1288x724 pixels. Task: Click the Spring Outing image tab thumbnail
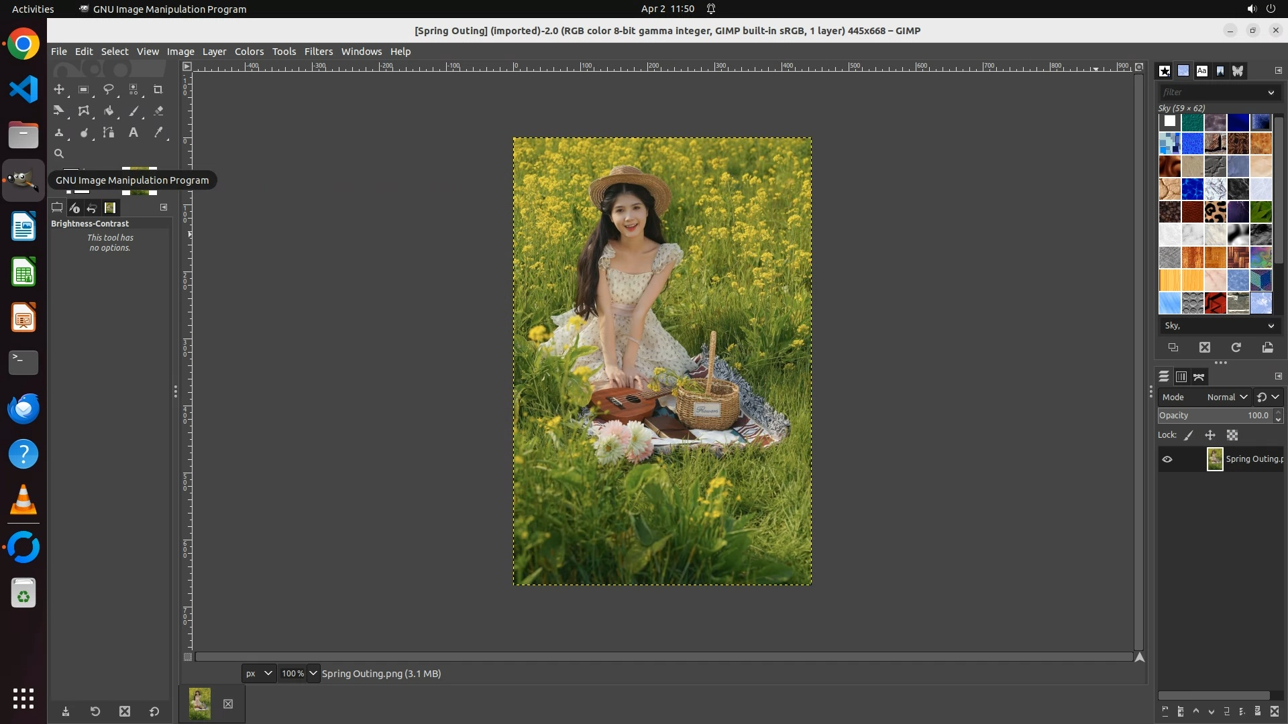tap(199, 703)
